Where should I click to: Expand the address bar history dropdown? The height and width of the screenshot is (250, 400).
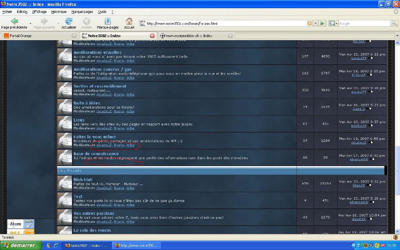coord(316,23)
